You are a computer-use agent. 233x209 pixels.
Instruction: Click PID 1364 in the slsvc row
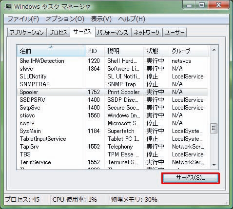[94, 69]
